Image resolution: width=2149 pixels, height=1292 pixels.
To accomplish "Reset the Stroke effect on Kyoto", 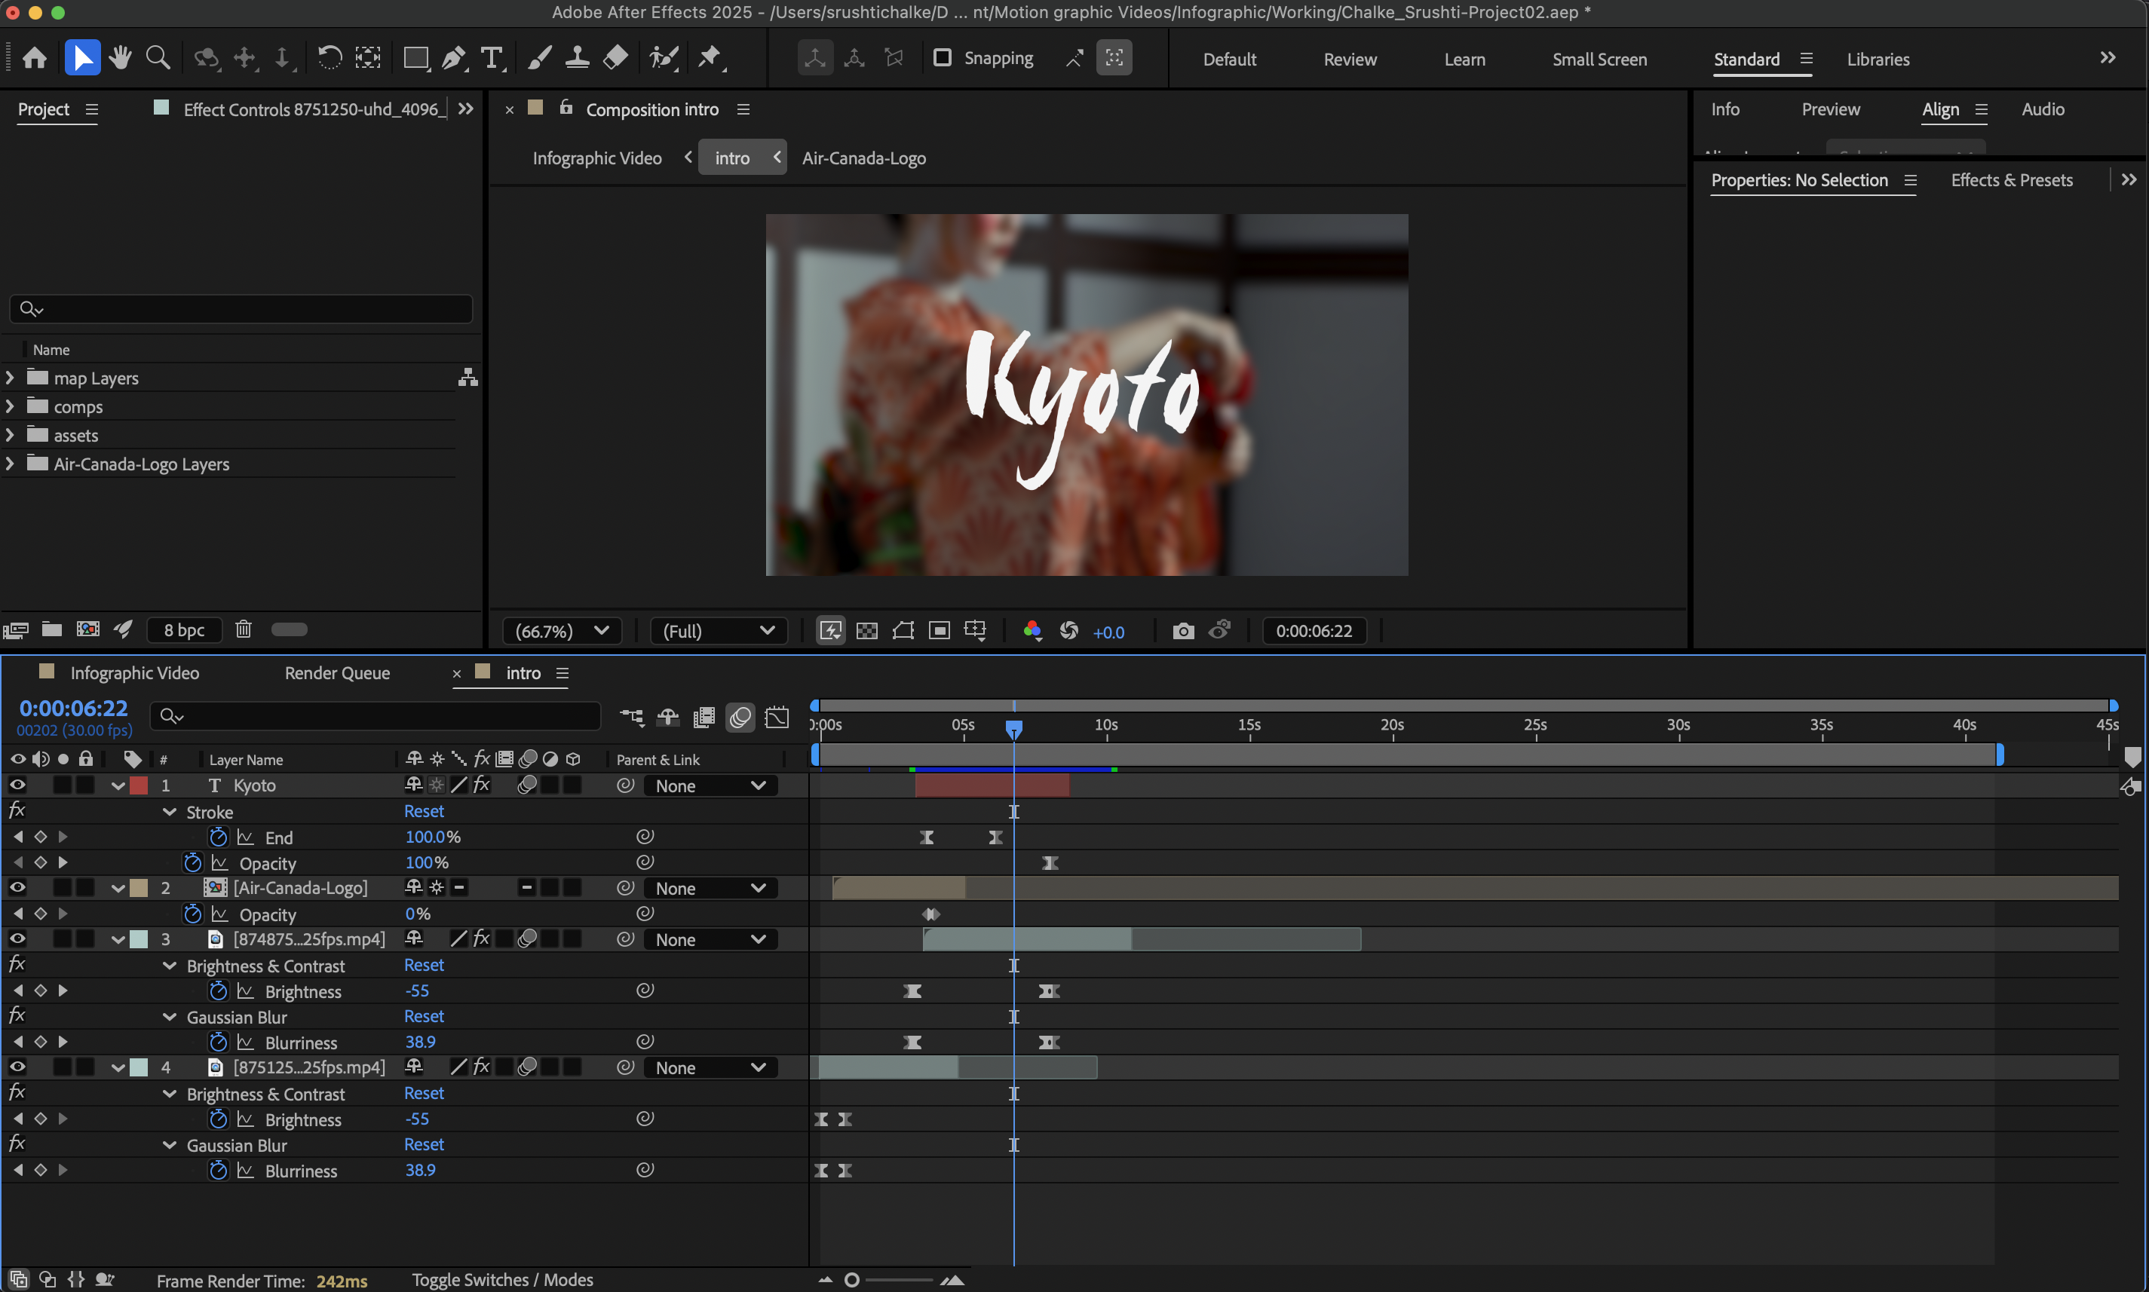I will point(424,810).
